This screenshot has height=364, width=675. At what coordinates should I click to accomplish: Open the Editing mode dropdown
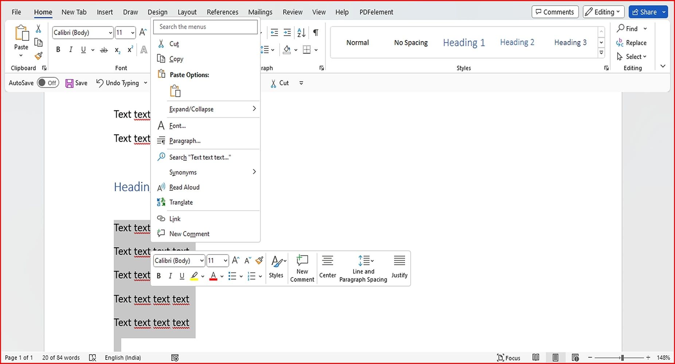click(603, 12)
